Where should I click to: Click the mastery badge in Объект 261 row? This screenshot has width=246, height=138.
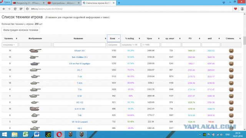pos(231,51)
